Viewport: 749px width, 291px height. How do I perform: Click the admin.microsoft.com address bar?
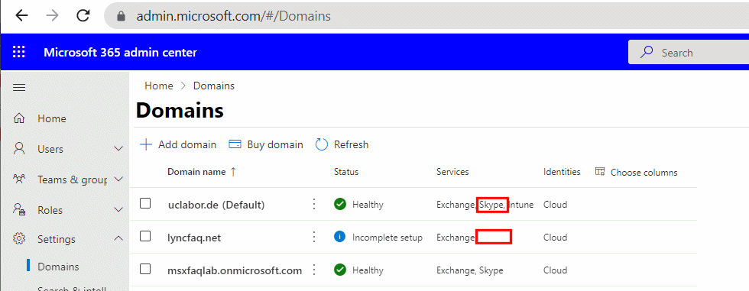[426, 16]
